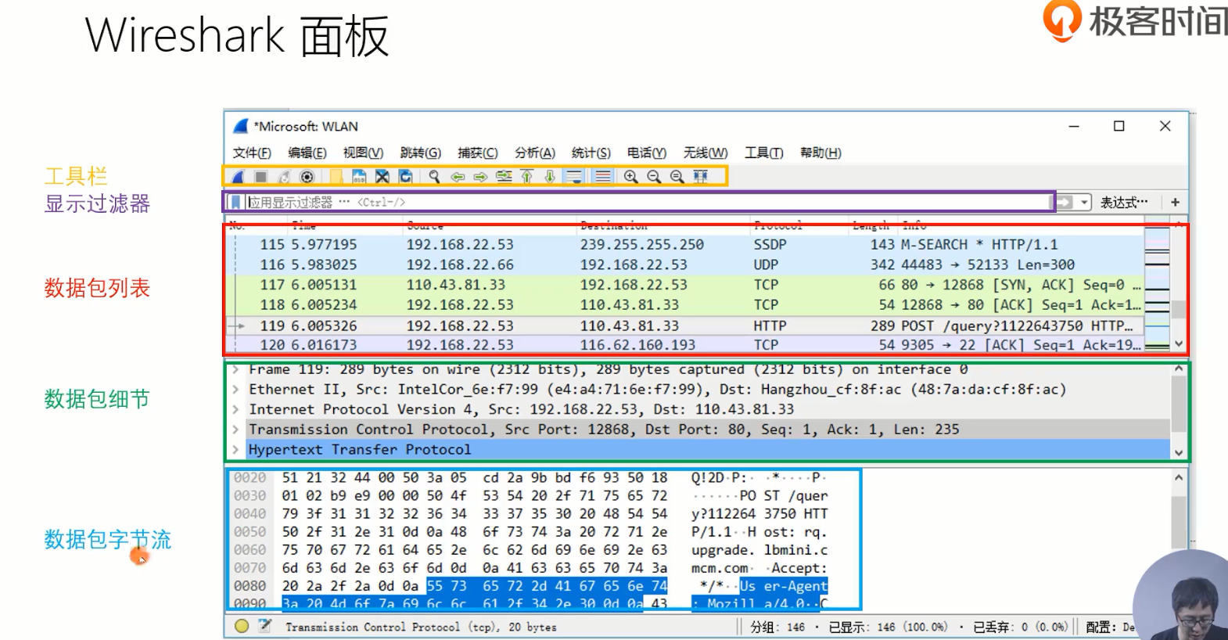Open the 无线(W) menu
The width and height of the screenshot is (1228, 640).
click(x=706, y=153)
